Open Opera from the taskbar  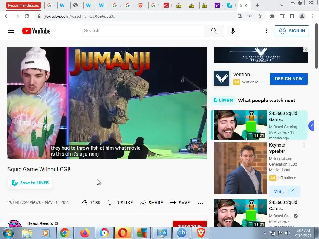(123, 233)
